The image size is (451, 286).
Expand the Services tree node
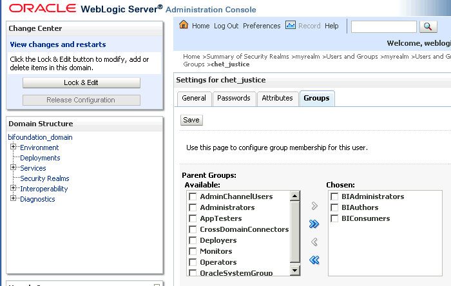pos(13,168)
